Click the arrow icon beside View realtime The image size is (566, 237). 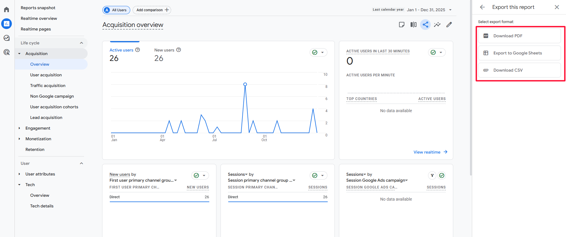446,152
